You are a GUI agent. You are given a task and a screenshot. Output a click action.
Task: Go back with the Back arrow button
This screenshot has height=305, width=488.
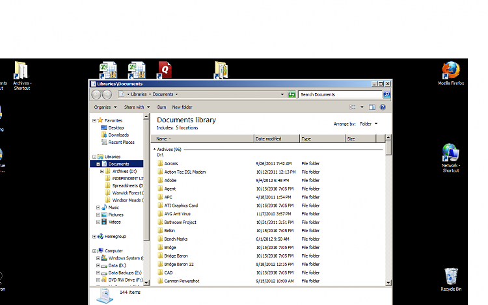tap(96, 94)
